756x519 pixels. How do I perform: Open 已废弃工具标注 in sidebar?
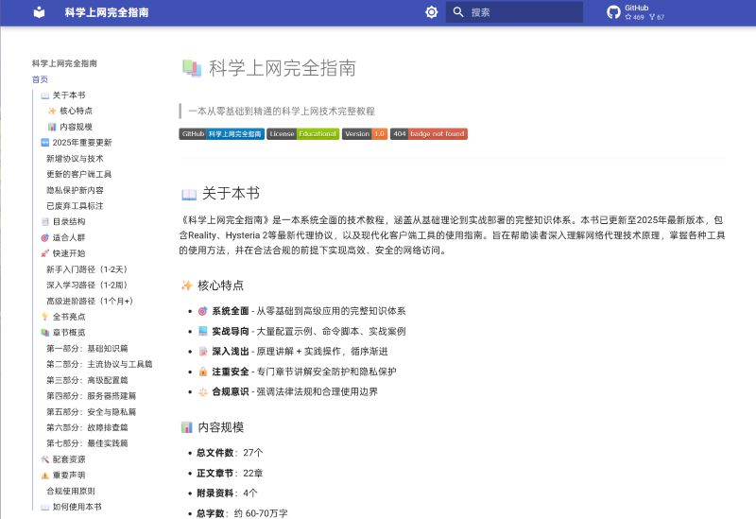pyautogui.click(x=75, y=206)
